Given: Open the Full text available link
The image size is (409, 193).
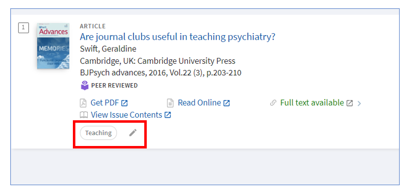Looking at the screenshot, I should [312, 103].
